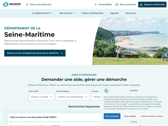This screenshot has height=126, width=168.
Task: Open the Cookies policy link
Action: 134,122
